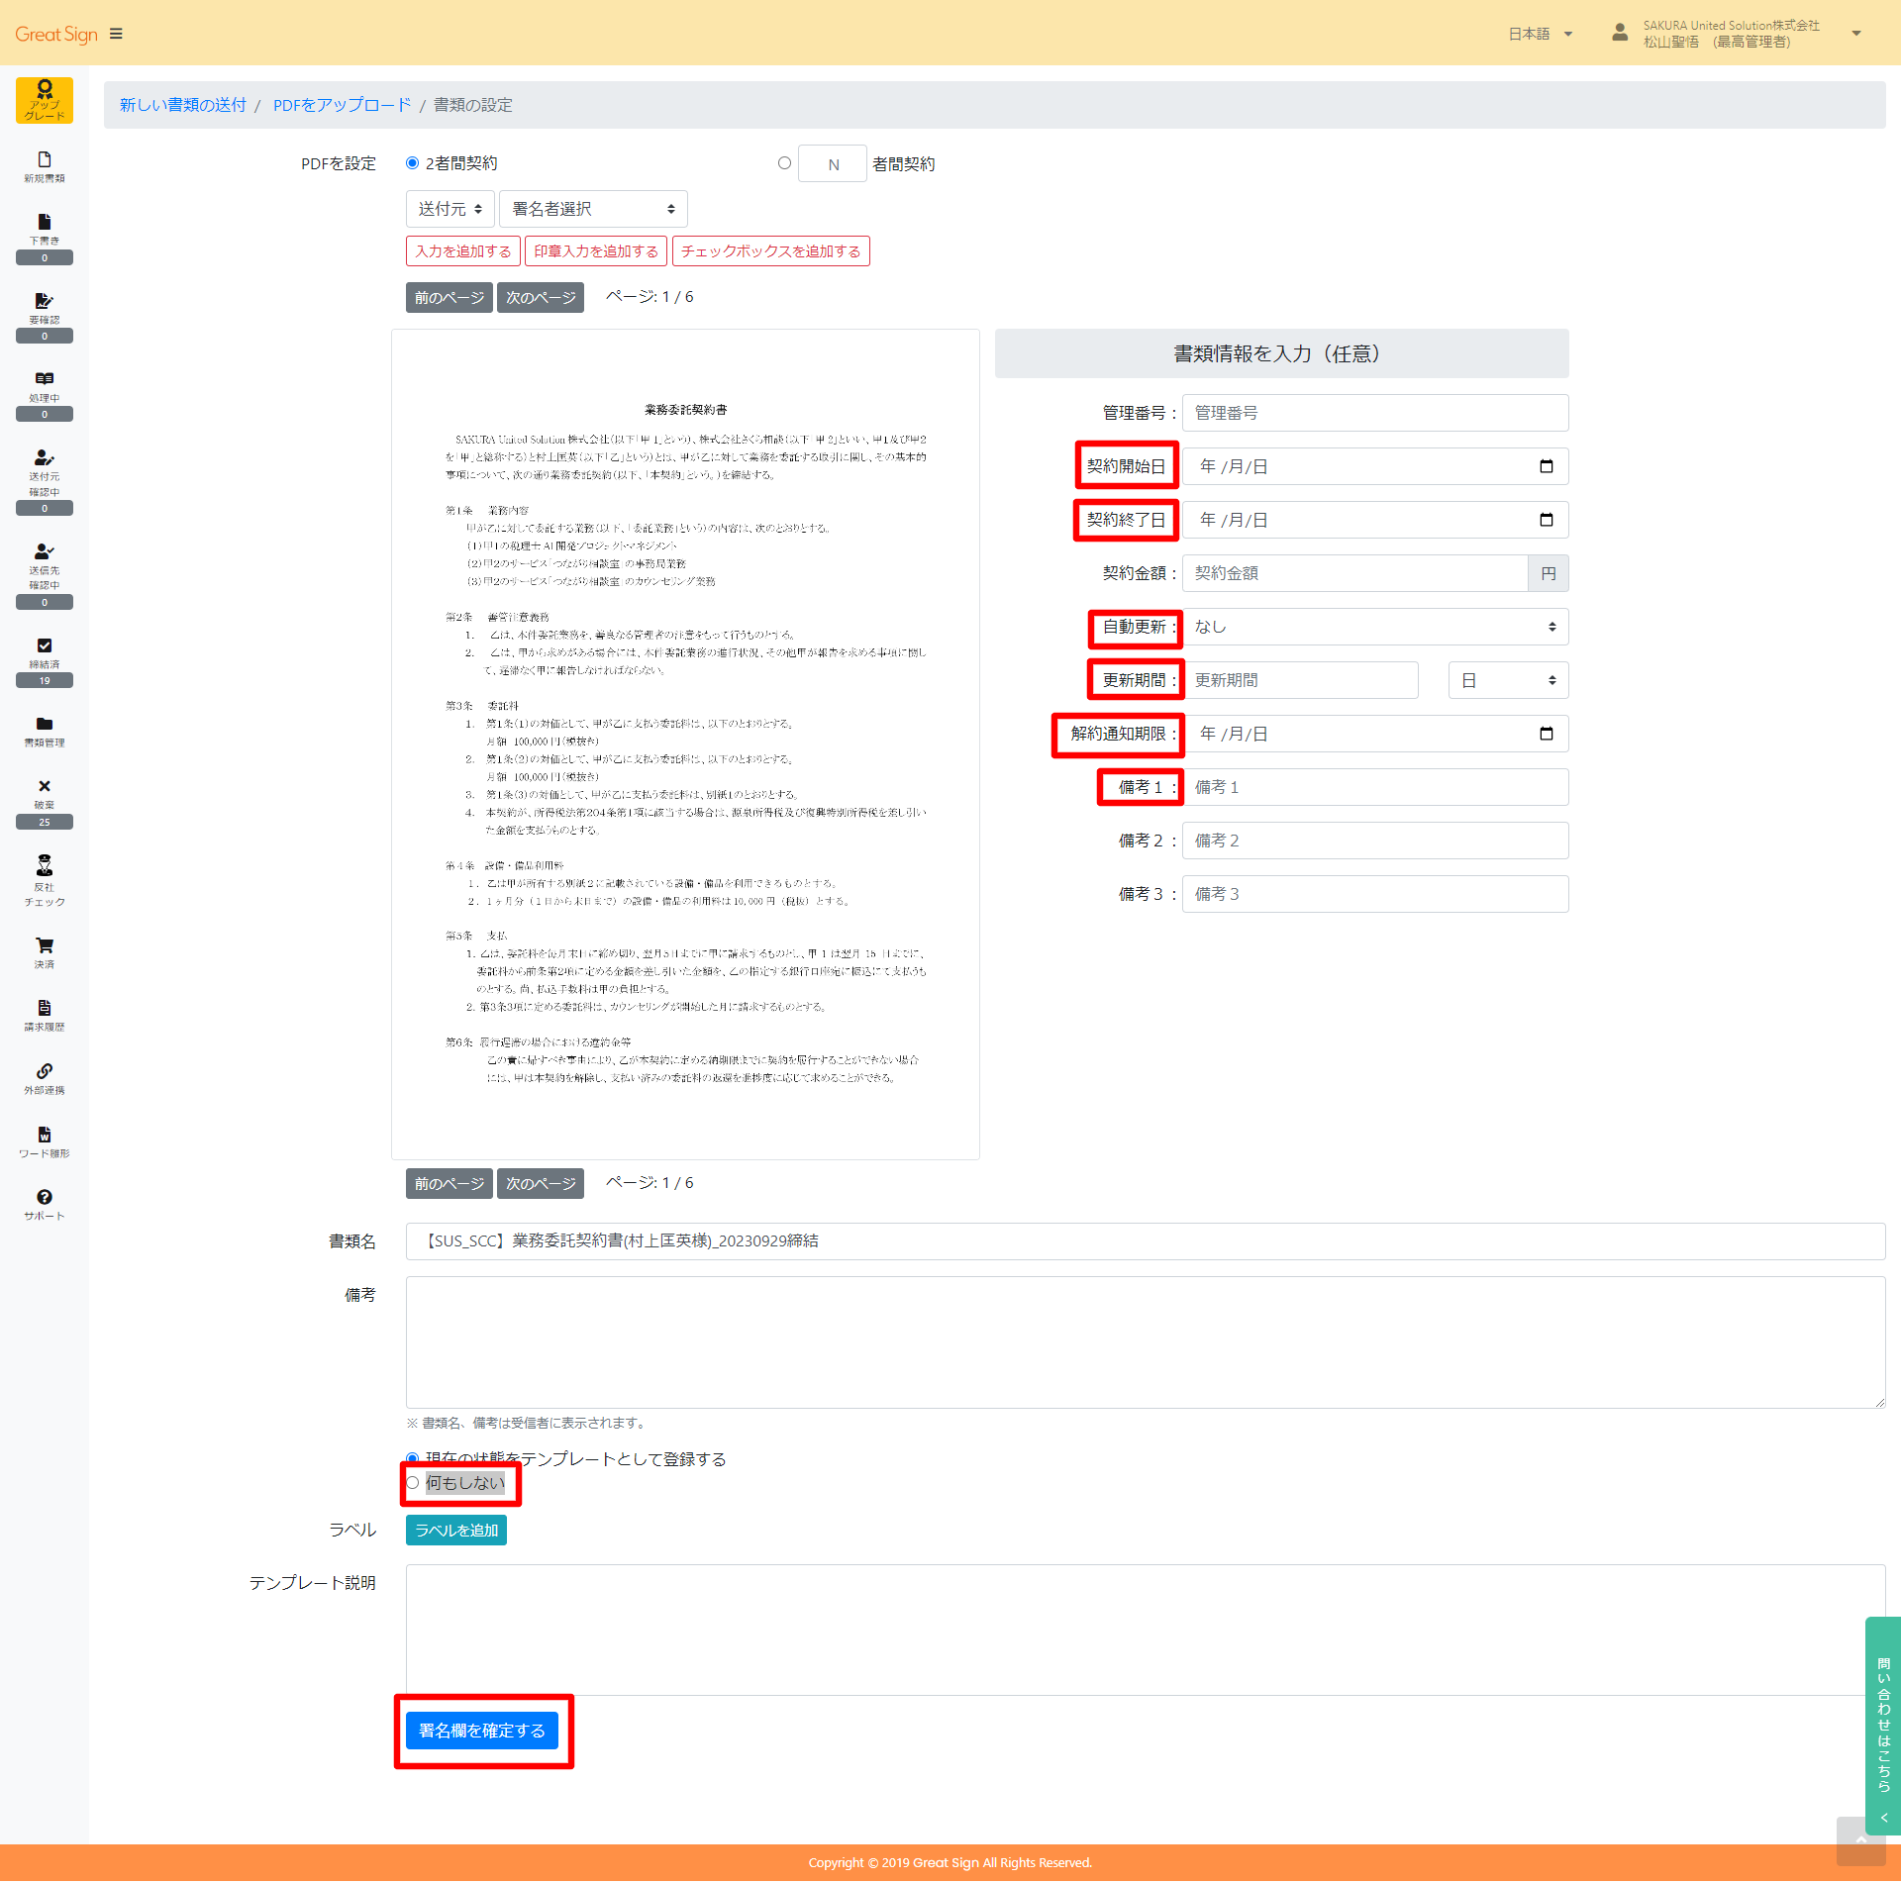
Task: Open the 日本語 language dropdown
Action: point(1540,34)
